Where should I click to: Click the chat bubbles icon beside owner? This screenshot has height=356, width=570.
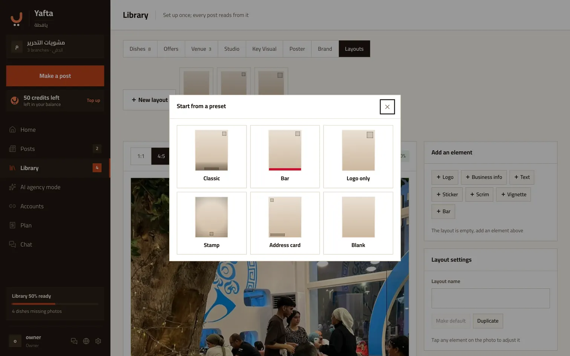click(74, 341)
